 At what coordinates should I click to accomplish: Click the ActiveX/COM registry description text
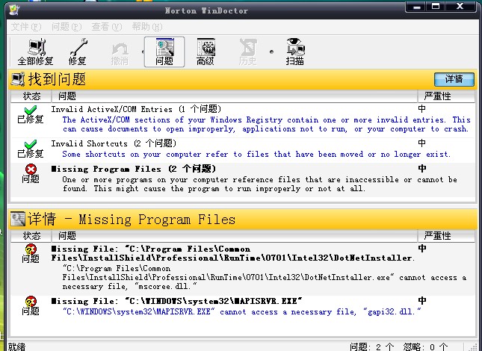(x=266, y=125)
